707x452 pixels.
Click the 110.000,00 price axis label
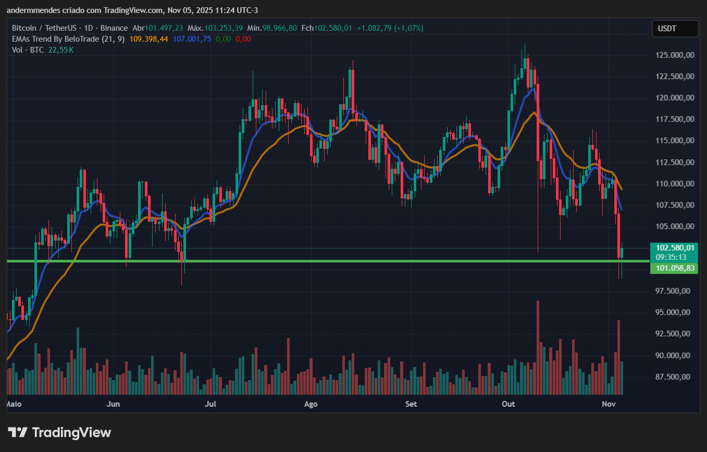(x=675, y=184)
